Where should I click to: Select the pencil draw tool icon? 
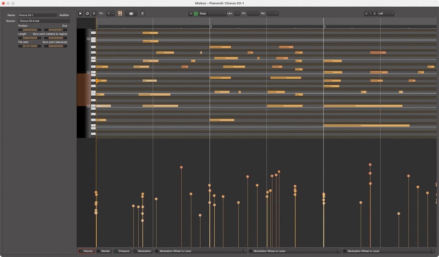coord(191,13)
